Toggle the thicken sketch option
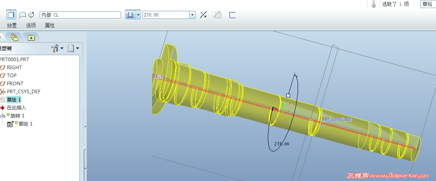The image size is (436, 181). [232, 15]
